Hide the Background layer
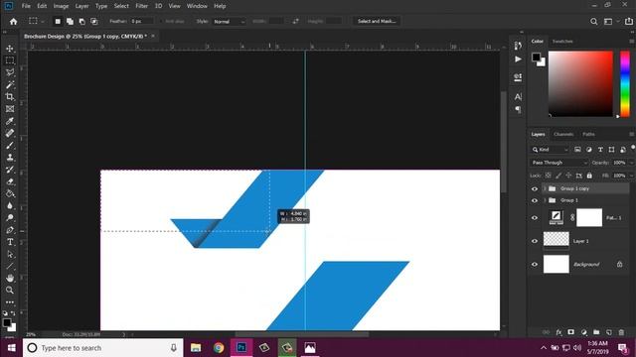 coord(535,265)
